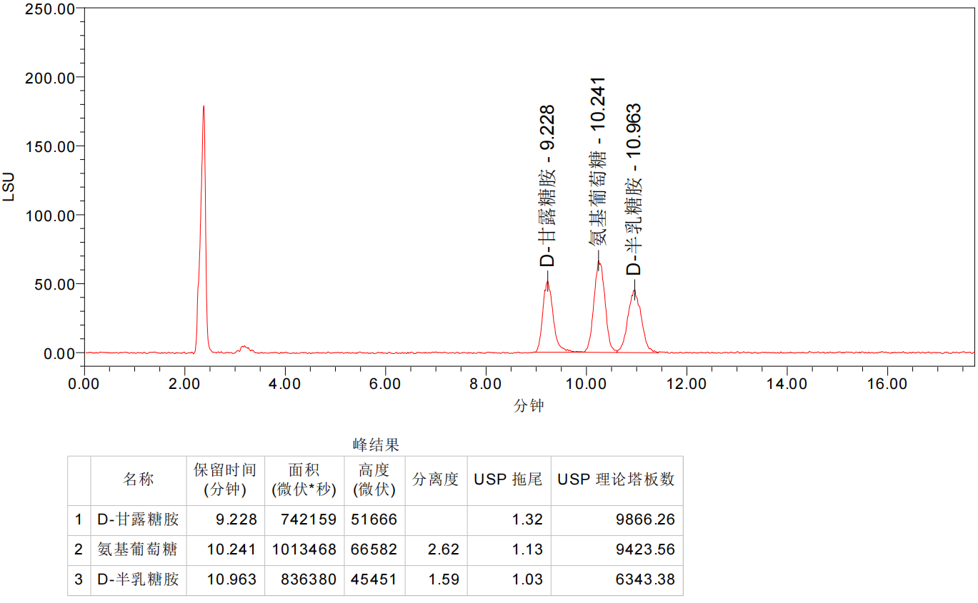Viewport: 978px width, 603px height.
Task: Click the USP 理论塔板数 column header
Action: click(x=616, y=480)
